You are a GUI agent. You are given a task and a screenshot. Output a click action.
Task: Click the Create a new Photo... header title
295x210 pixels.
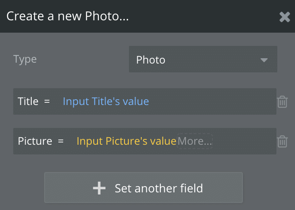[68, 17]
